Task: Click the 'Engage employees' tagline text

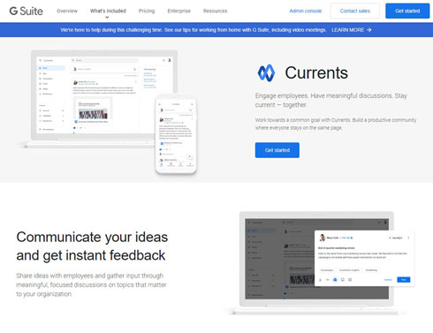Action: coord(331,100)
